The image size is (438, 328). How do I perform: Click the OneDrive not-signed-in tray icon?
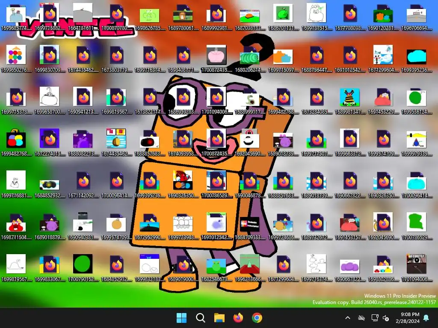(361, 318)
